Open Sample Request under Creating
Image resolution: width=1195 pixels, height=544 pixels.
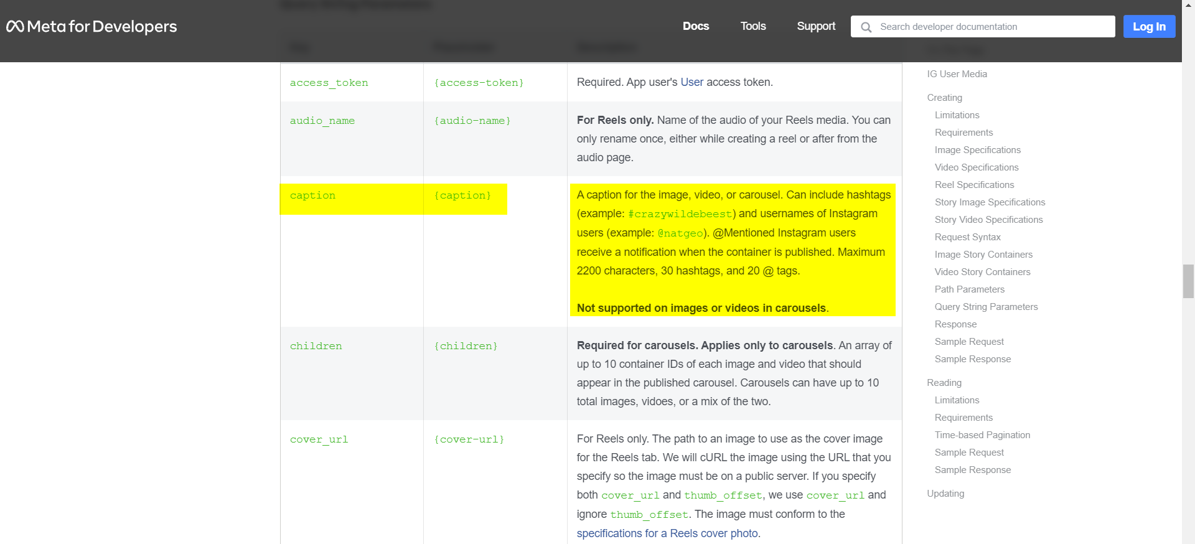[969, 342]
